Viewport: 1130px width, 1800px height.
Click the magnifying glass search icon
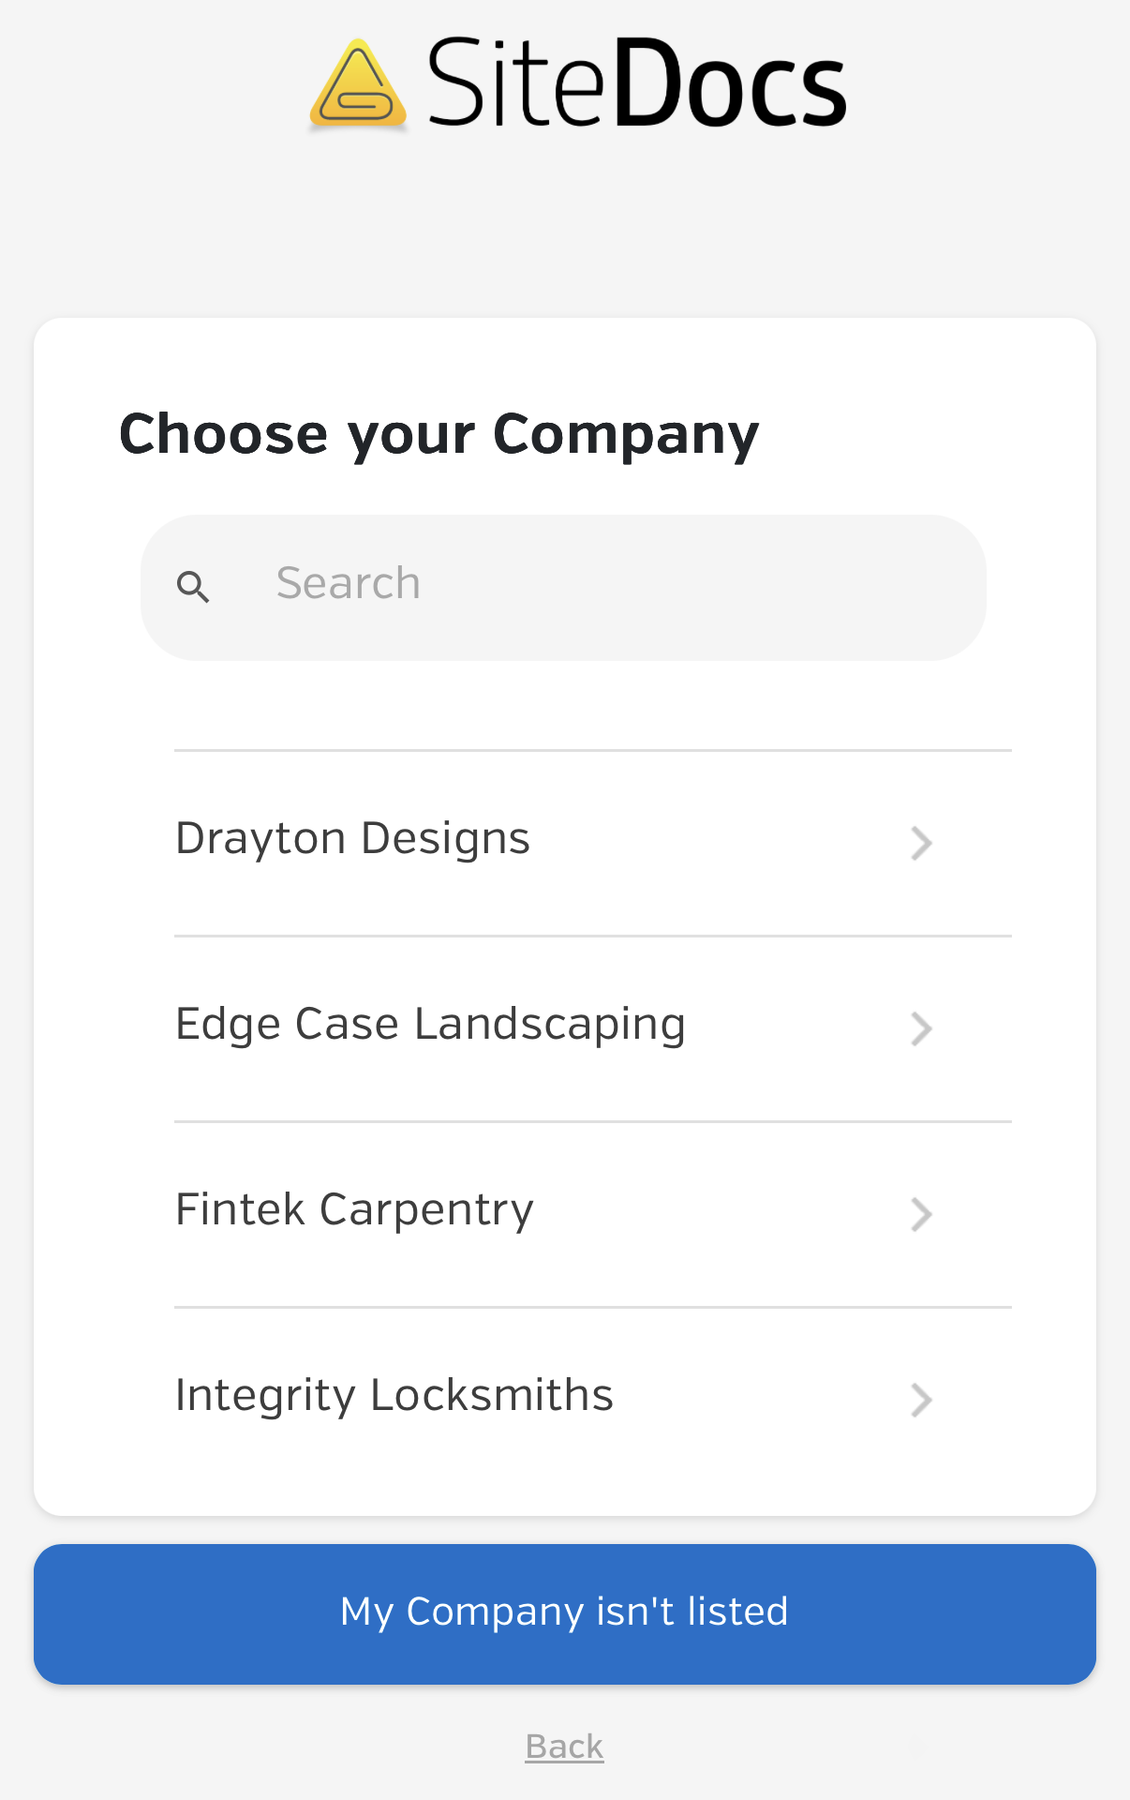pos(193,587)
